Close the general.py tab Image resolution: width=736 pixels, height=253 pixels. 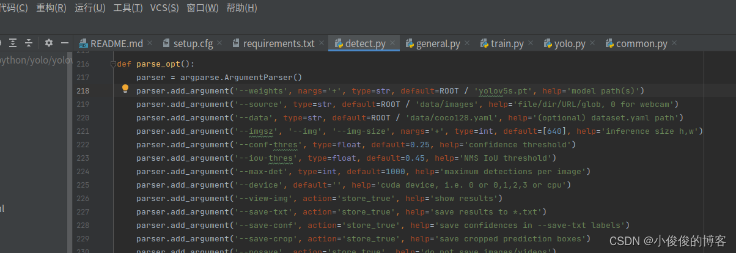pos(468,43)
